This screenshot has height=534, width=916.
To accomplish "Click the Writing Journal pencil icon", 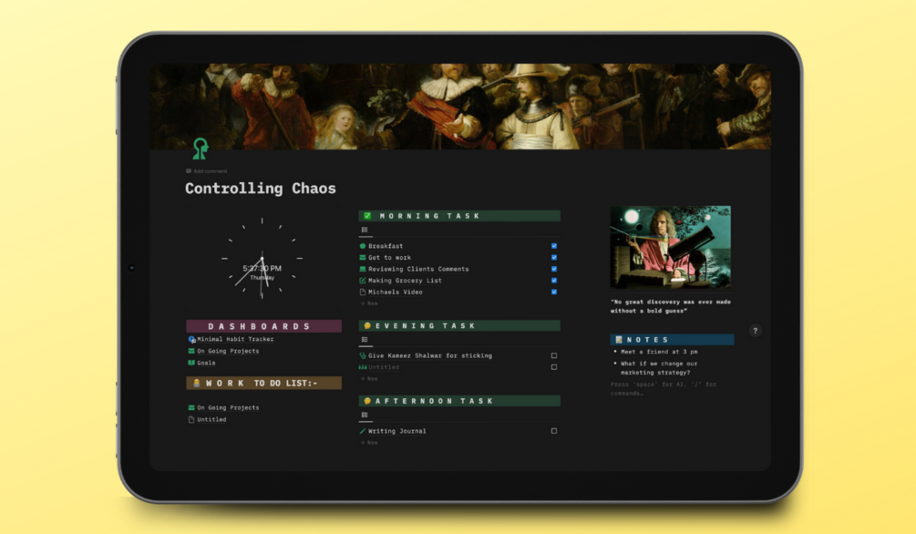I will point(362,431).
